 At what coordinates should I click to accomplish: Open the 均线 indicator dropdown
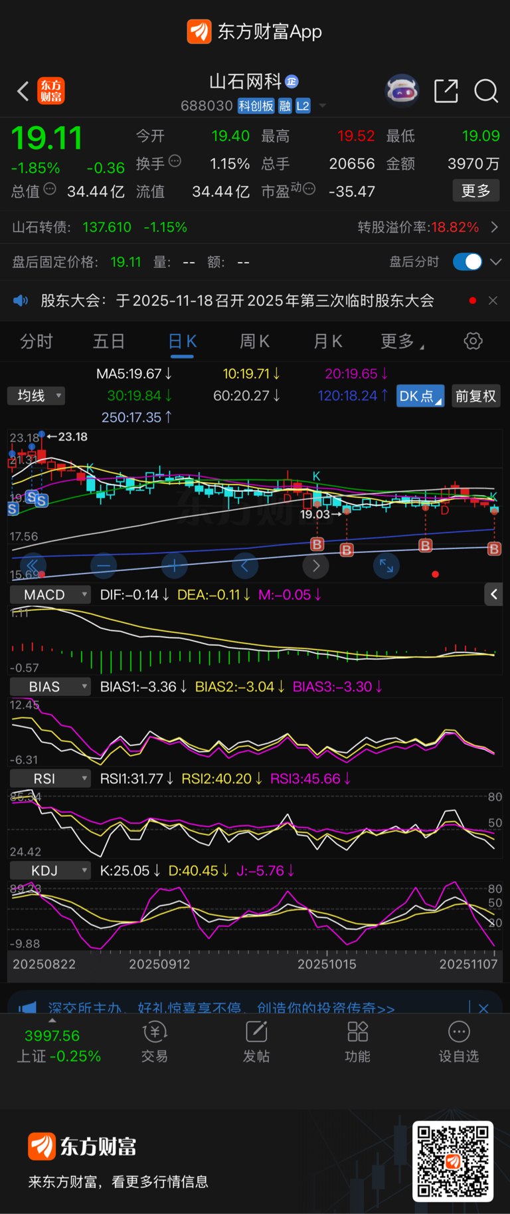(37, 396)
